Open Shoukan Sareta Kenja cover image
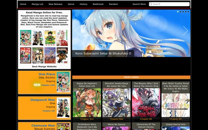 click(x=116, y=103)
